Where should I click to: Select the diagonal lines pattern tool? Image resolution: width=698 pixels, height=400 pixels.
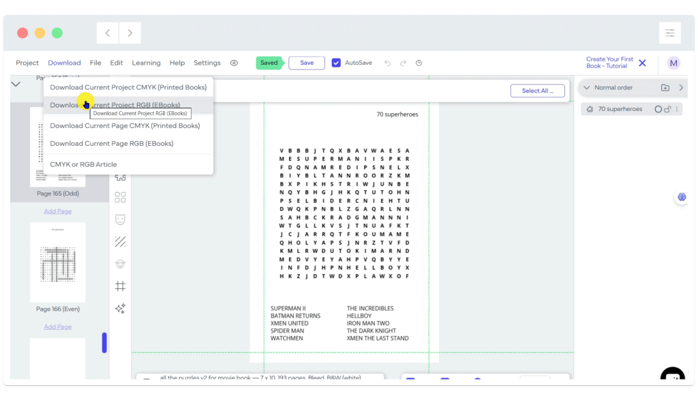click(x=120, y=242)
